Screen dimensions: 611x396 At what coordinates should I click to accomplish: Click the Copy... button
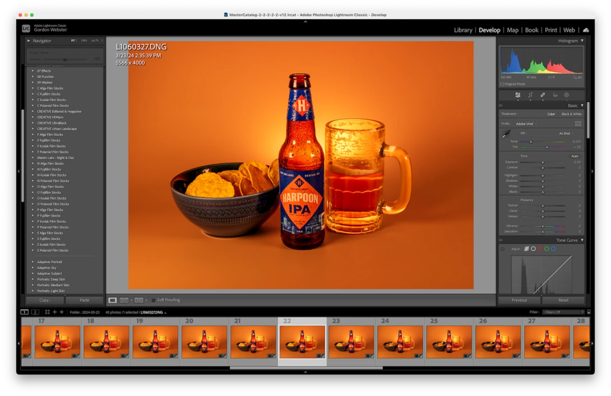(45, 300)
